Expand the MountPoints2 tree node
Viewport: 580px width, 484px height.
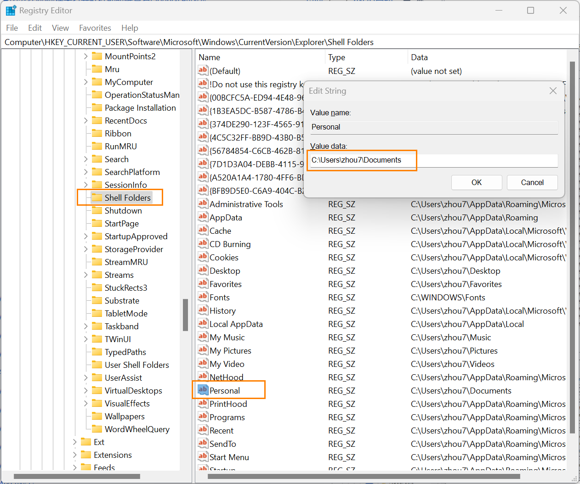(x=86, y=56)
